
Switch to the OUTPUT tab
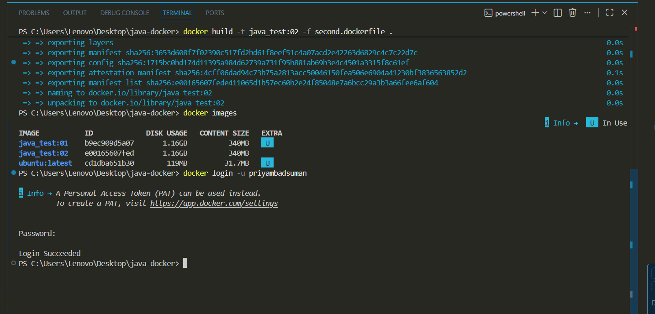pyautogui.click(x=74, y=12)
